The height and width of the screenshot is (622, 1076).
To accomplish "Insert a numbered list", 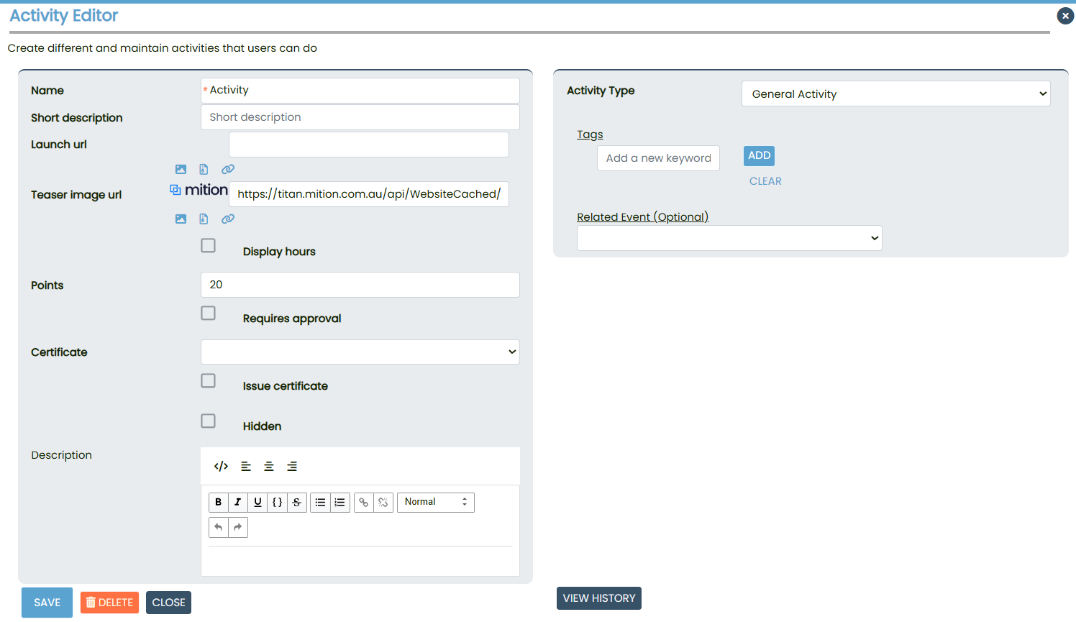I will tap(340, 503).
